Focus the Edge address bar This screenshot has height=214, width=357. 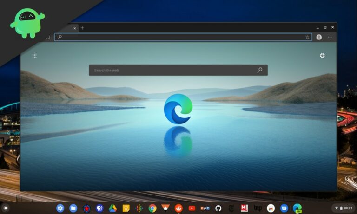pos(183,37)
